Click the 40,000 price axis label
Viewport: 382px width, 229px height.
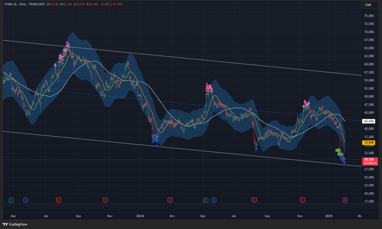(x=369, y=129)
